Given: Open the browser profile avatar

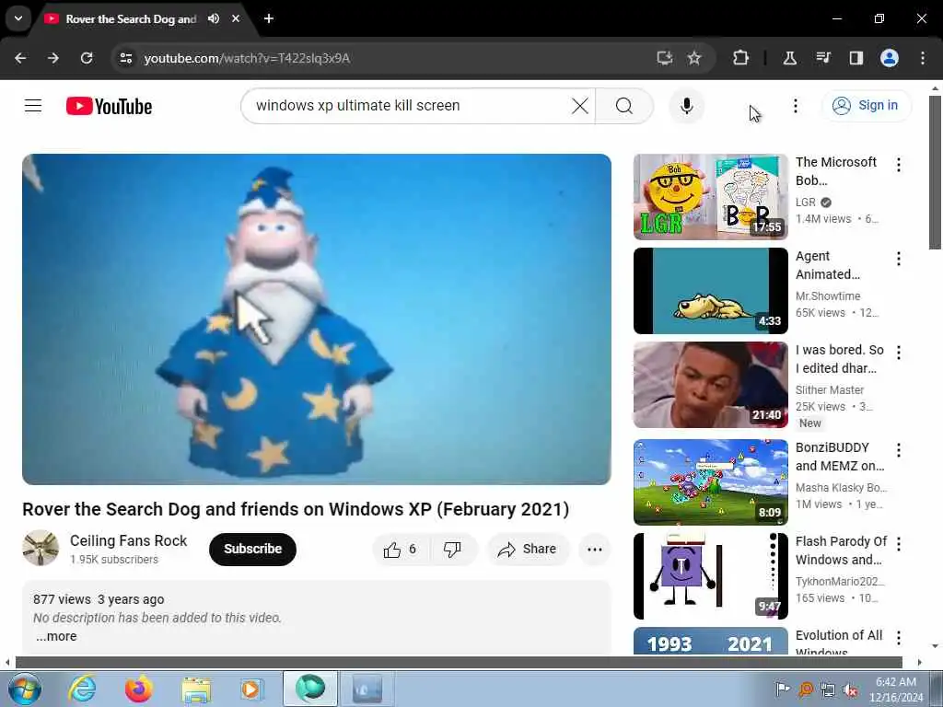Looking at the screenshot, I should tap(890, 58).
